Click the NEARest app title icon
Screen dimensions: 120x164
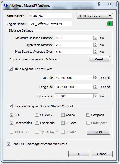pos(6,5)
